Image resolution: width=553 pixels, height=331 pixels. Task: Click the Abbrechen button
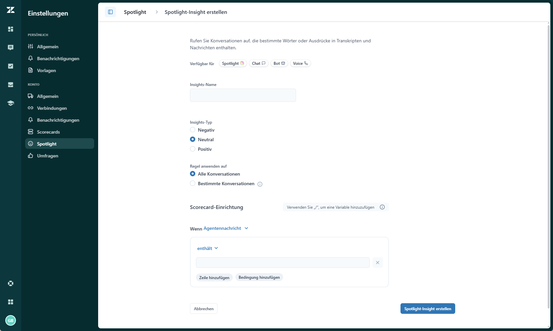(x=204, y=309)
